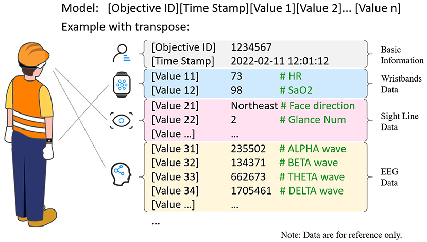
Task: Click the head EEG brain icon
Action: click(121, 174)
